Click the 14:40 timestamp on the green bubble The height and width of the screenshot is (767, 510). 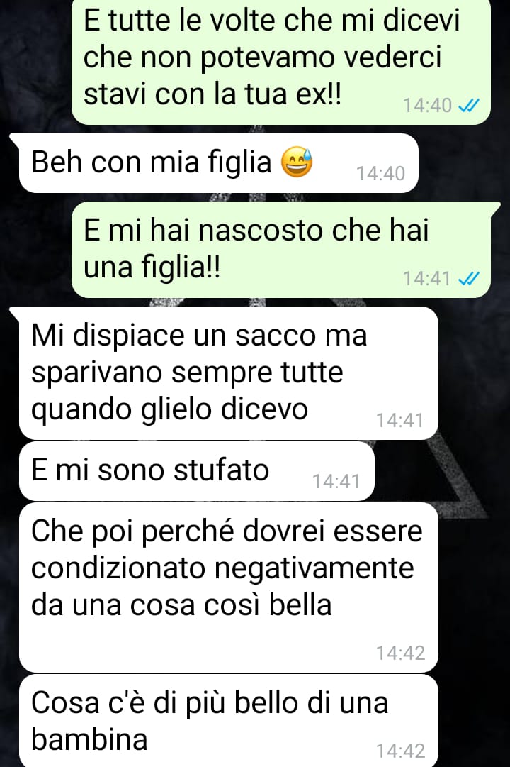click(427, 105)
